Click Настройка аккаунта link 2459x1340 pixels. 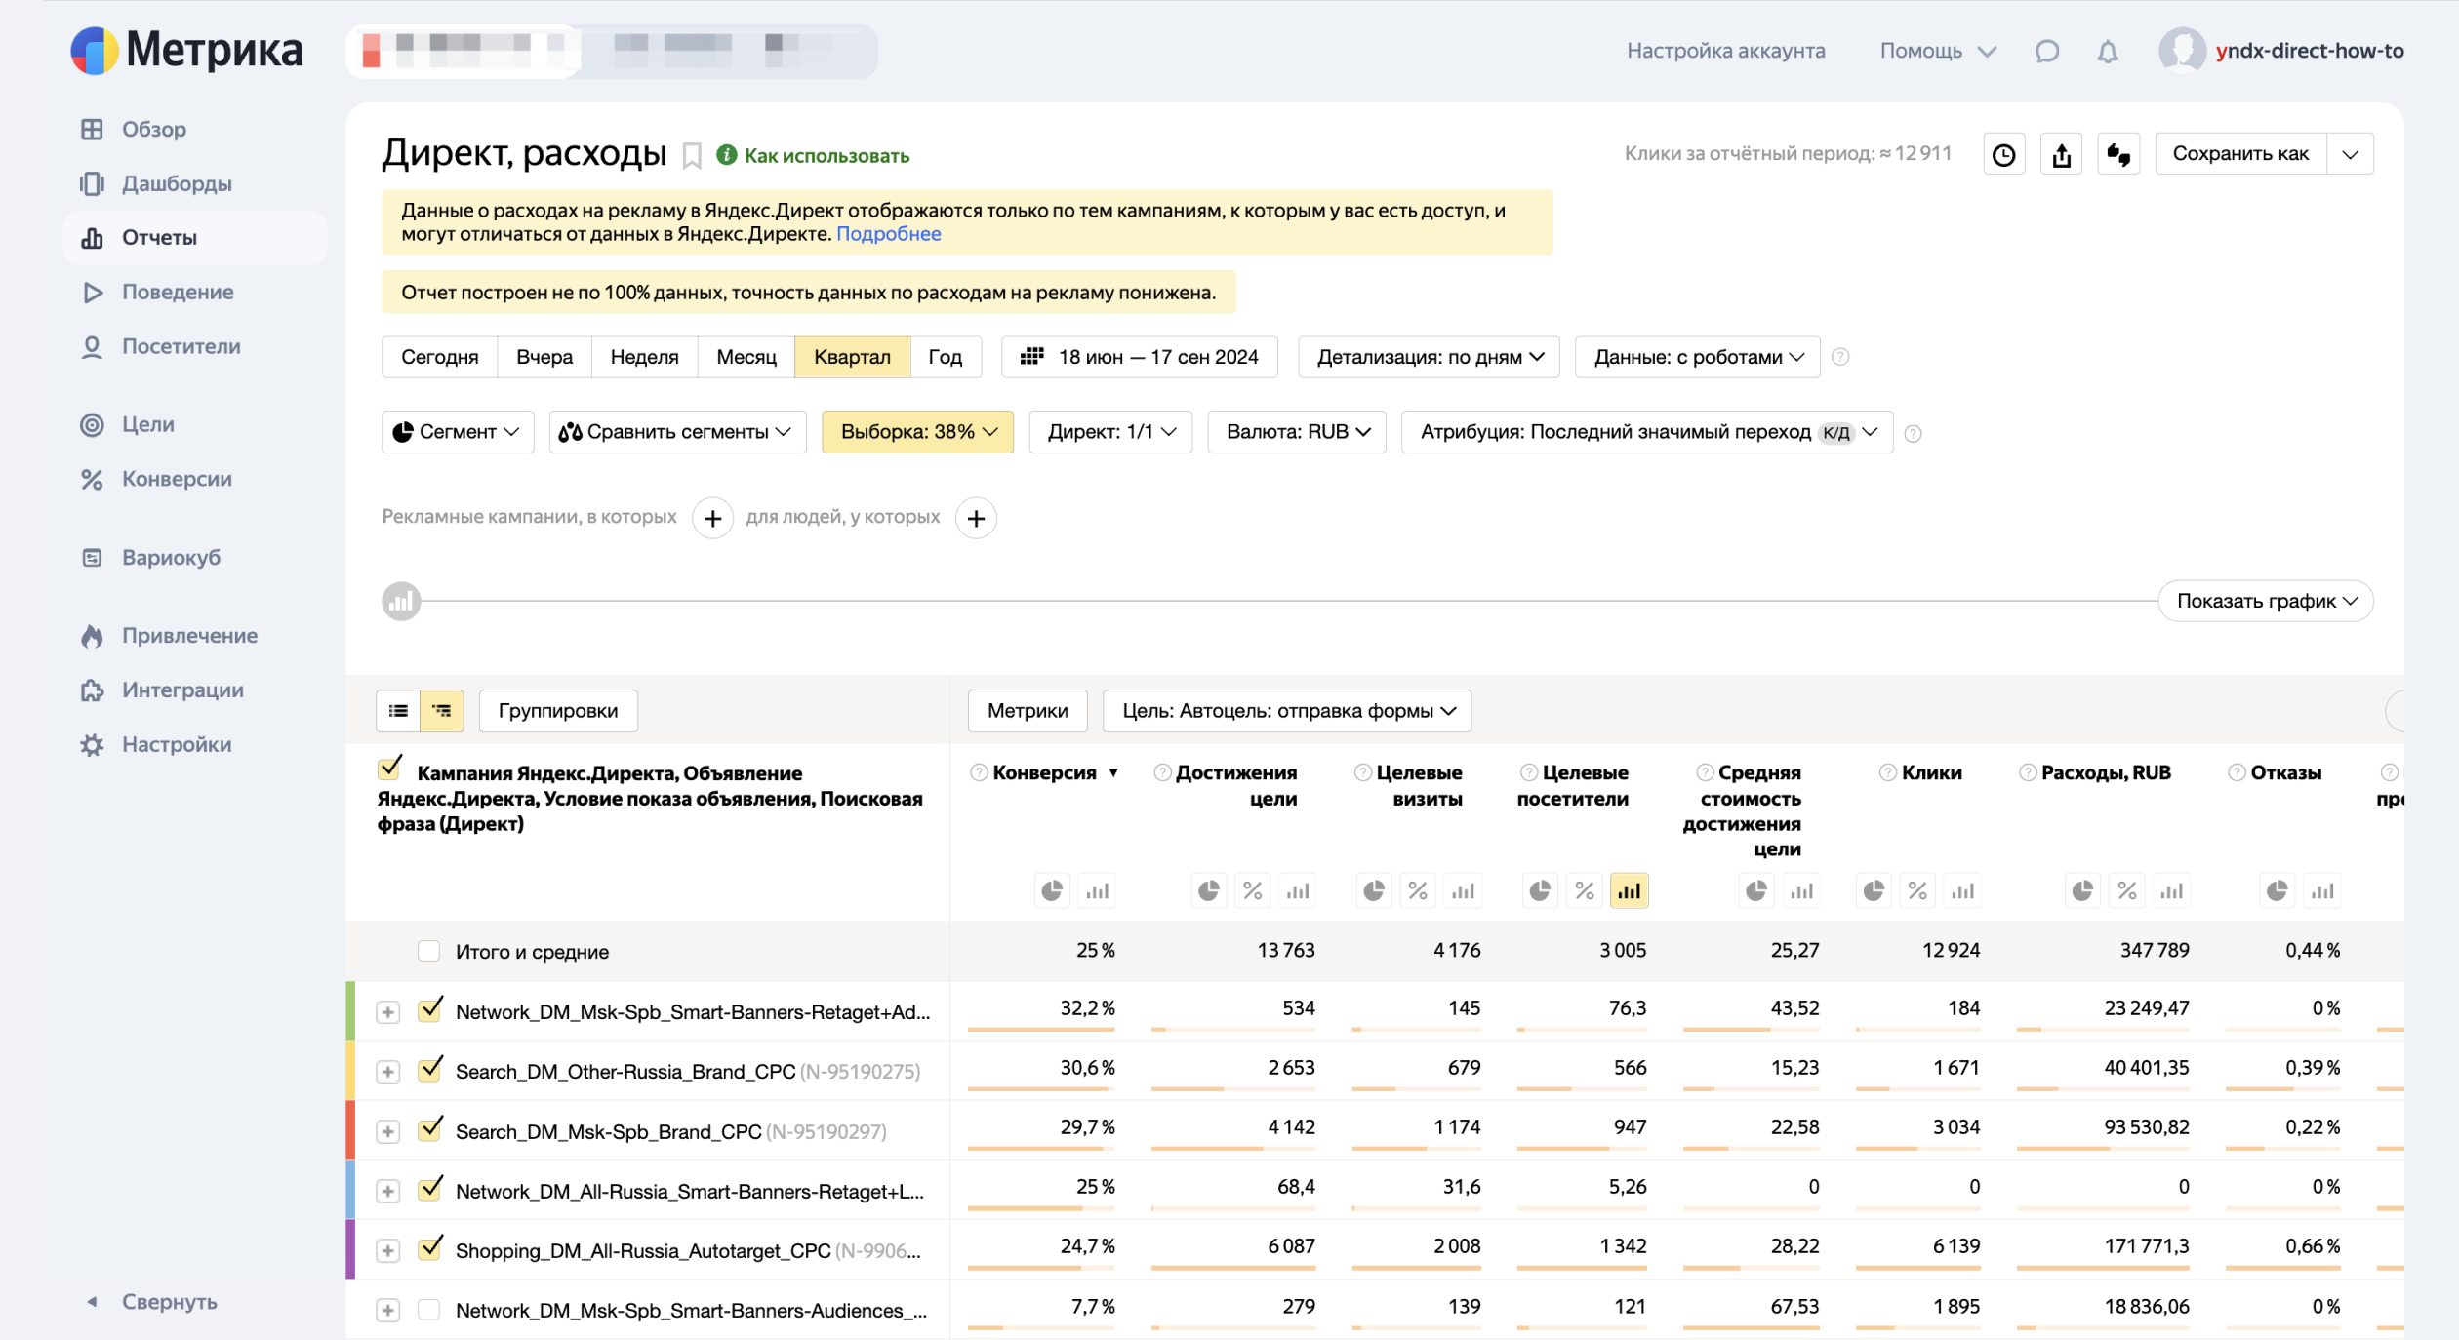coord(1725,51)
